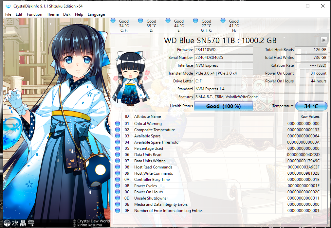Click status orb for Available Spare Threshold row
The image size is (331, 228).
118,142
